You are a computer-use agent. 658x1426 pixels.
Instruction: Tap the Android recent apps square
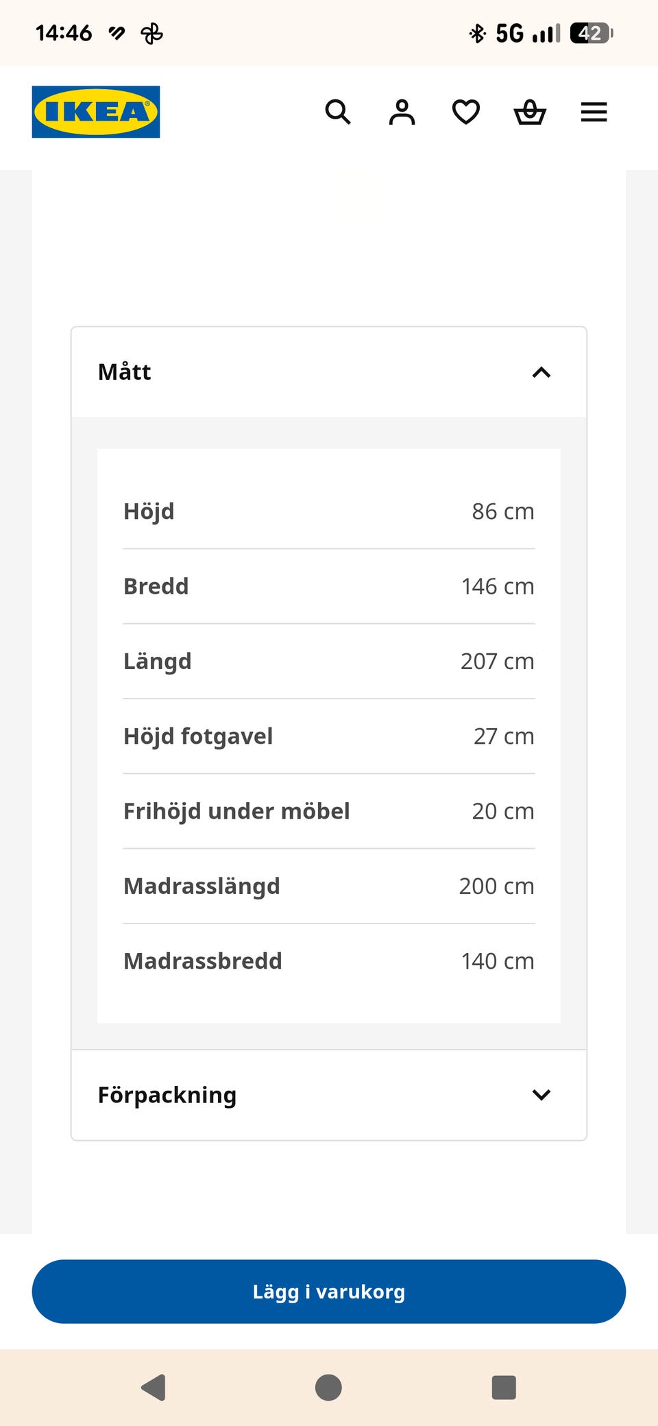click(x=504, y=1388)
